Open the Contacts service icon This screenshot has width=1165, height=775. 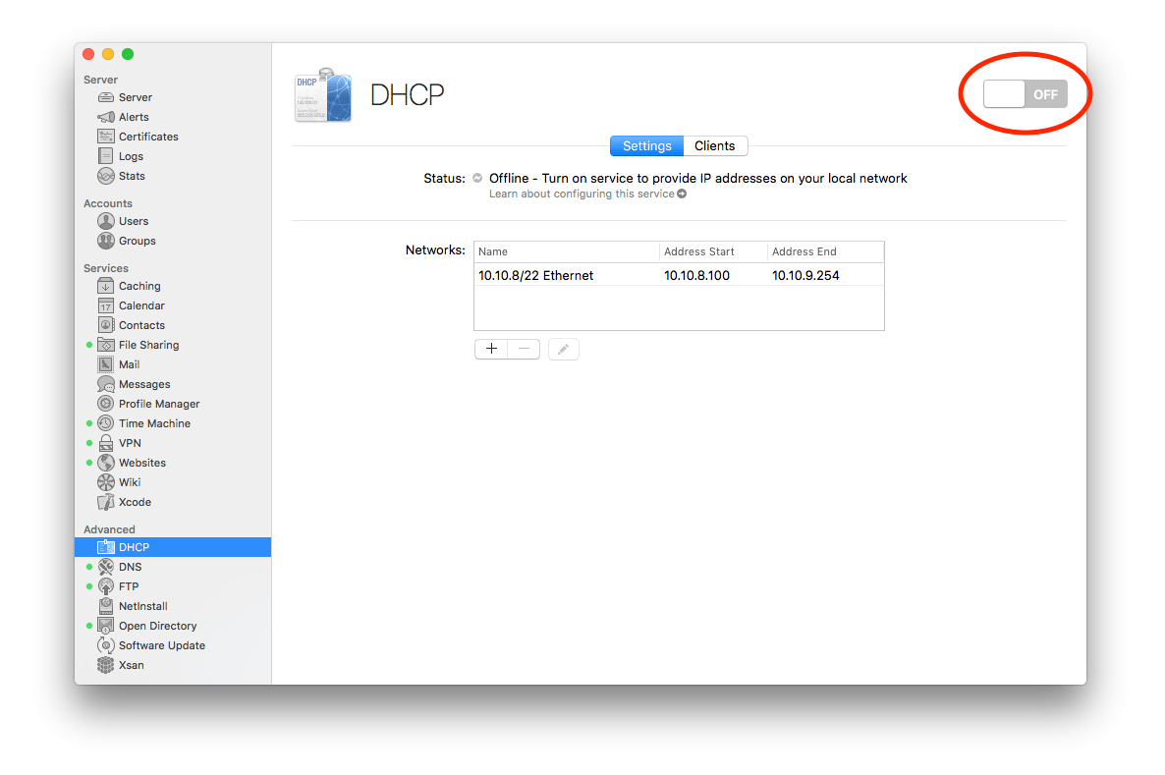point(106,325)
